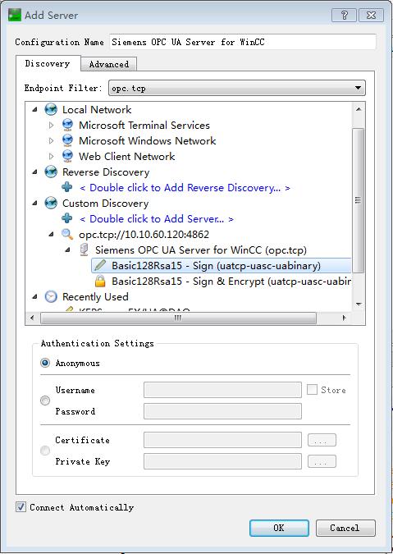The height and width of the screenshot is (554, 393).
Task: Click the Siemens OPC UA Server icon
Action: click(x=84, y=250)
